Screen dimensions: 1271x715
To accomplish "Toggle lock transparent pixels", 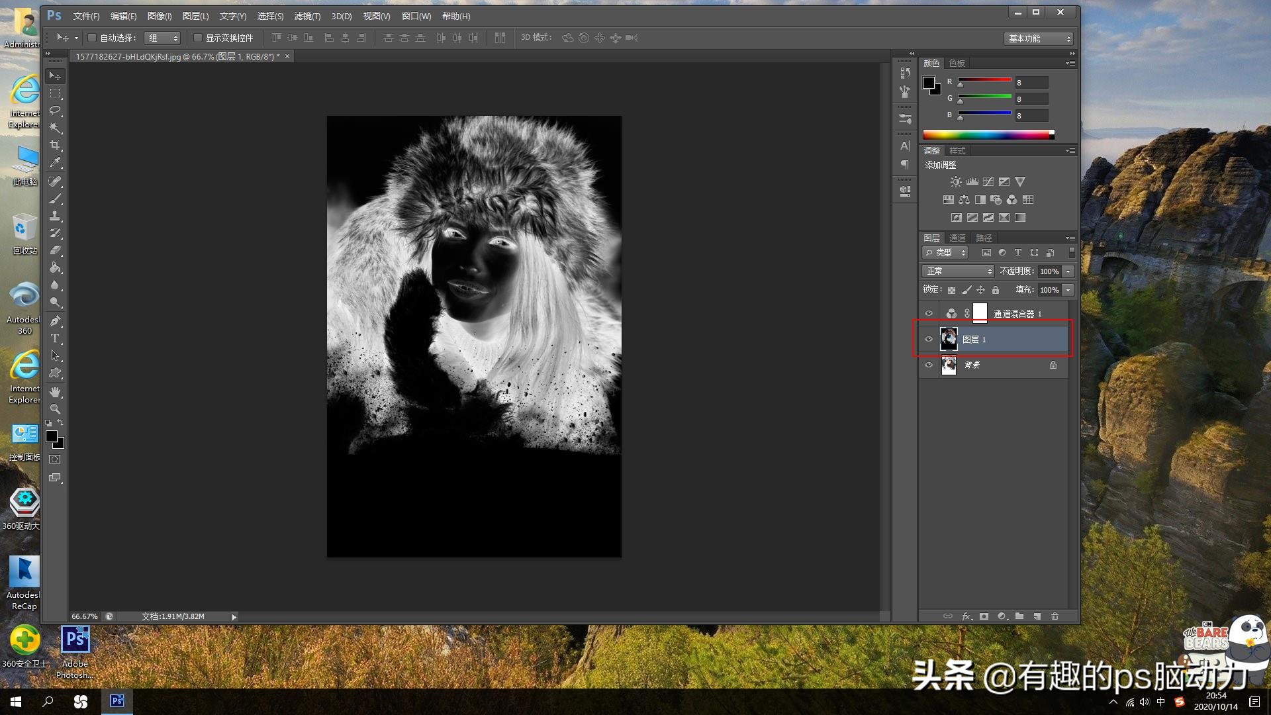I will (x=951, y=290).
